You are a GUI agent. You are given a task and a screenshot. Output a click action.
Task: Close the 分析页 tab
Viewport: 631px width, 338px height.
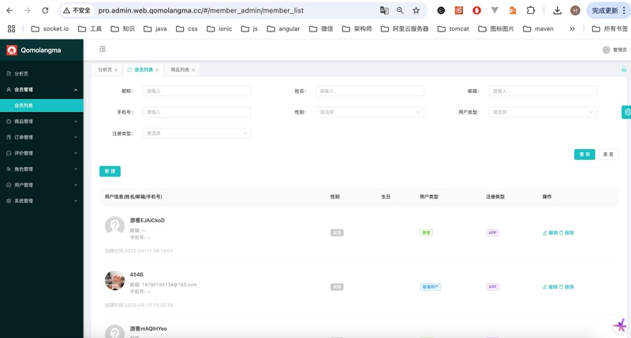[116, 70]
